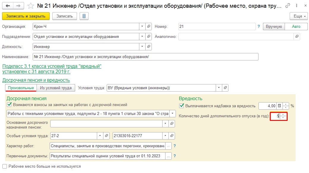Increase additional vacation days with up arrow

[283, 115]
